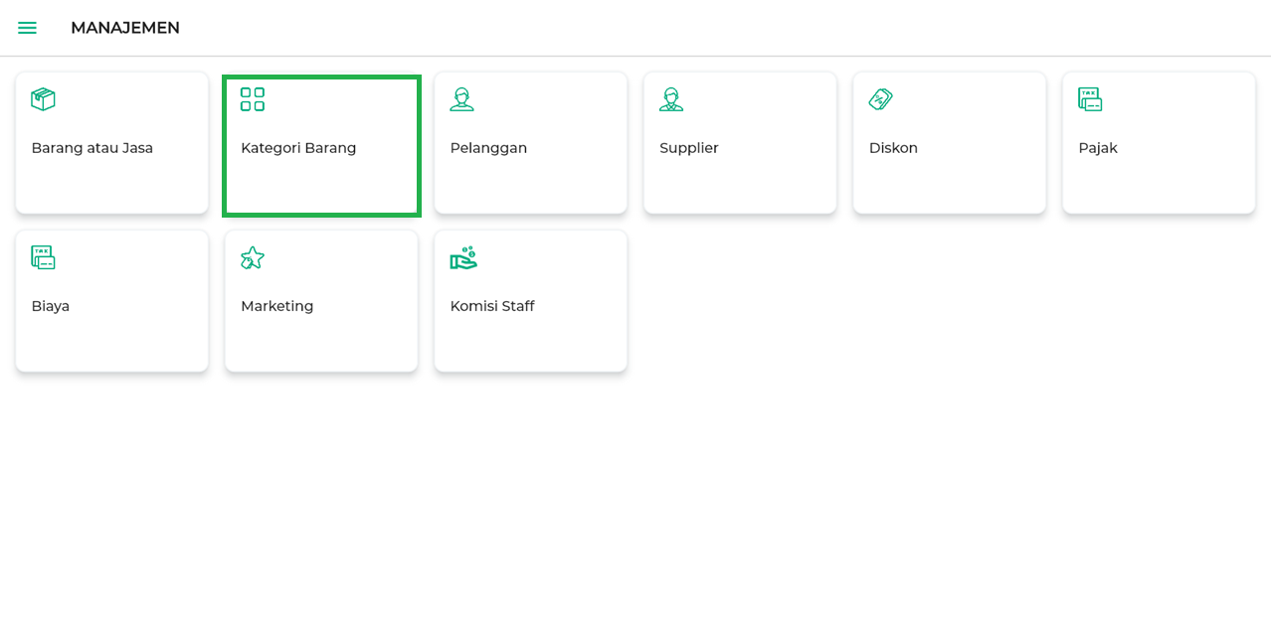Image resolution: width=1271 pixels, height=622 pixels.
Task: Open the Supplier text label
Action: [688, 148]
